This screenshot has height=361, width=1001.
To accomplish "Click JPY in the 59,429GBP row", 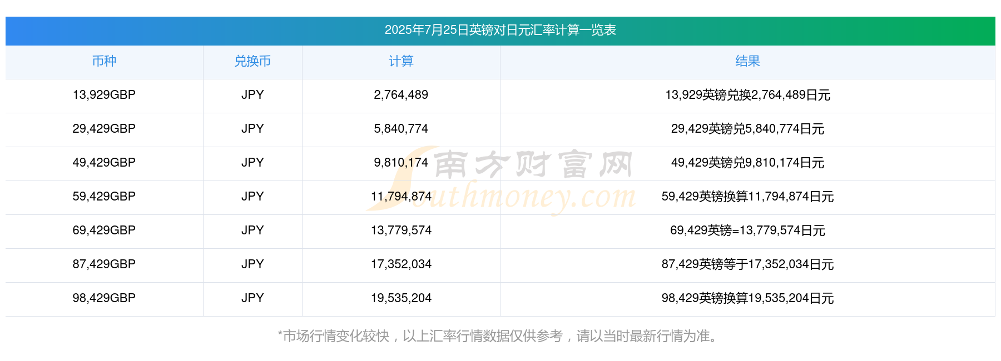I will [252, 197].
